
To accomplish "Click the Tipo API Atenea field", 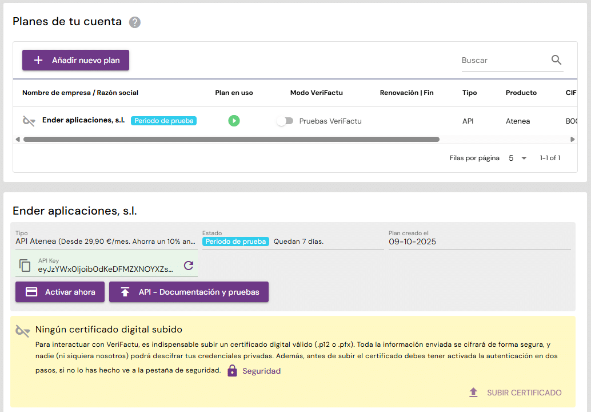I will point(106,241).
